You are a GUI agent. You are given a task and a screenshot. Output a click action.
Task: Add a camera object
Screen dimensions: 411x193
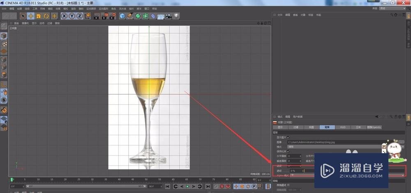click(x=168, y=16)
